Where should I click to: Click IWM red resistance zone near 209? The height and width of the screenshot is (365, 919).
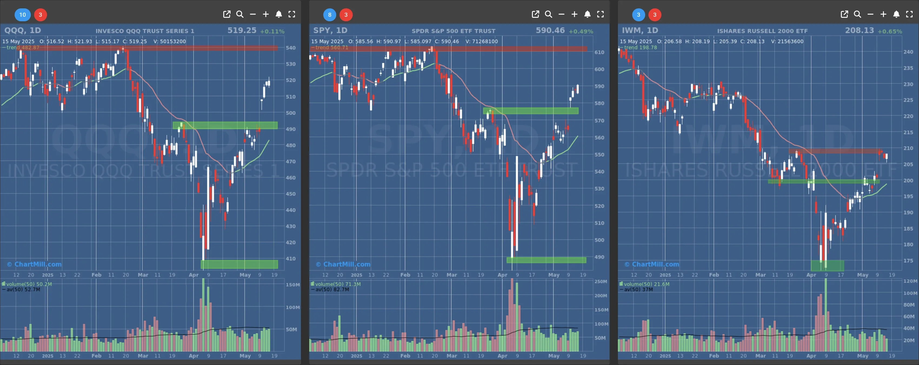pos(835,151)
